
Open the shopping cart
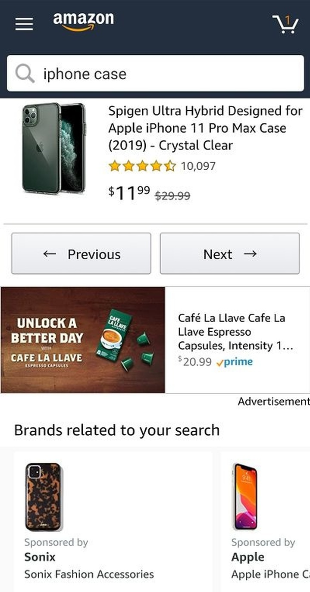pos(285,24)
